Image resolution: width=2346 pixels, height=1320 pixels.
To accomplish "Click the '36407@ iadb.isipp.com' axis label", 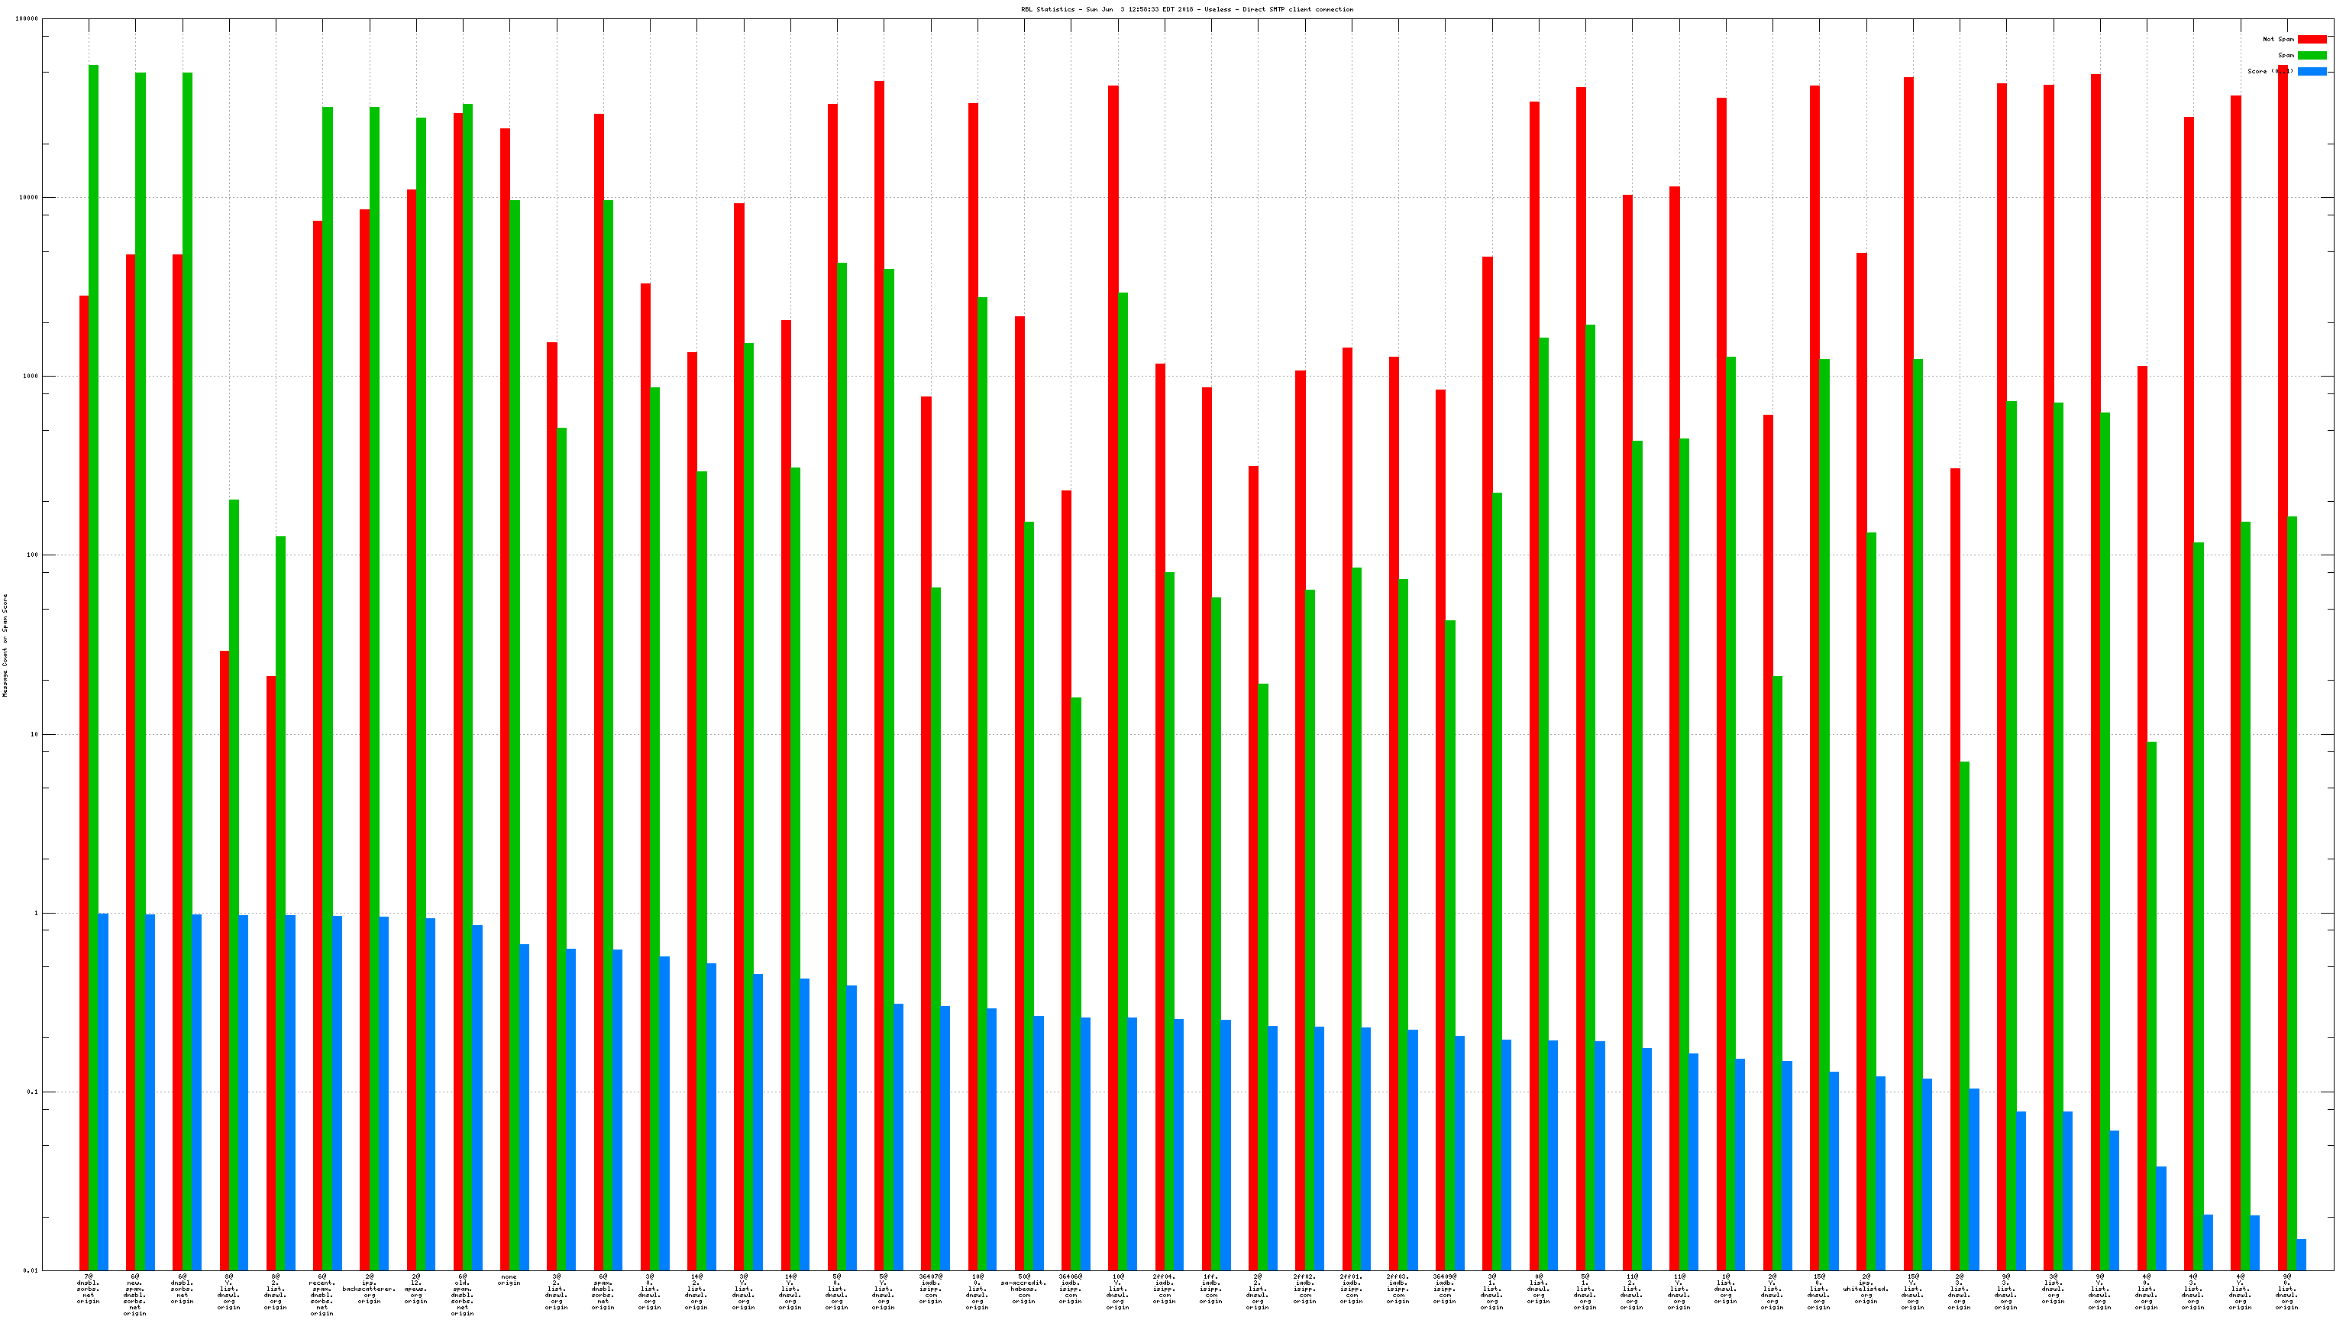I will click(930, 1289).
